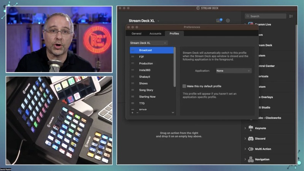Click the Stream Deck logo in title bar

pos(198,8)
